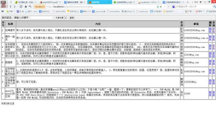Screen dimensions: 216x115
Task: Expand the back/forward history dropdown arrow
Action: click(17, 7)
